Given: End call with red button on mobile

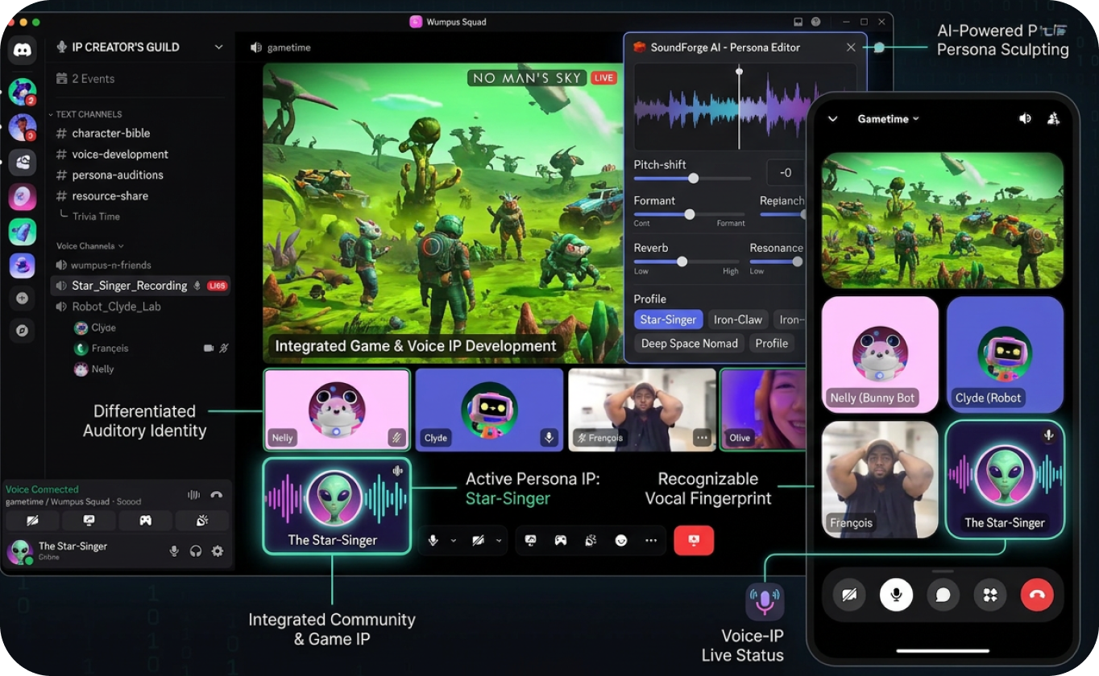Looking at the screenshot, I should click(x=1037, y=595).
